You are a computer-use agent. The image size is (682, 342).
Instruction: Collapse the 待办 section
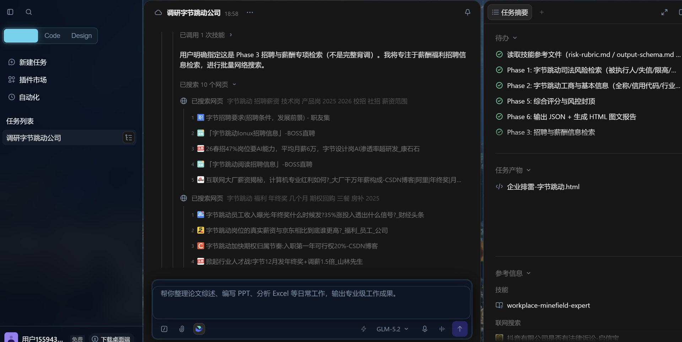pos(506,38)
